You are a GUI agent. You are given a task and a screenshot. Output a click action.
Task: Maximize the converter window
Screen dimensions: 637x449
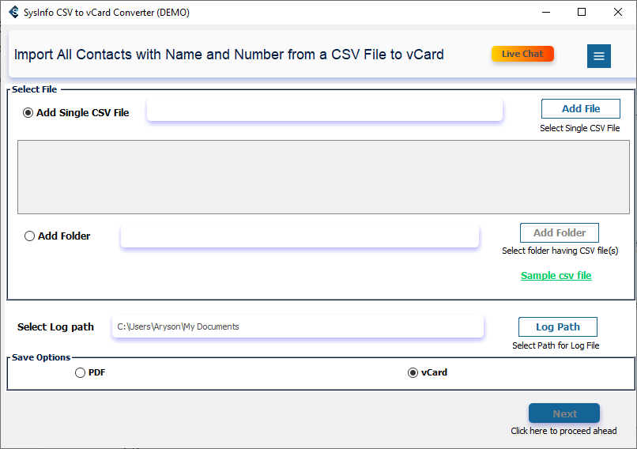(582, 12)
